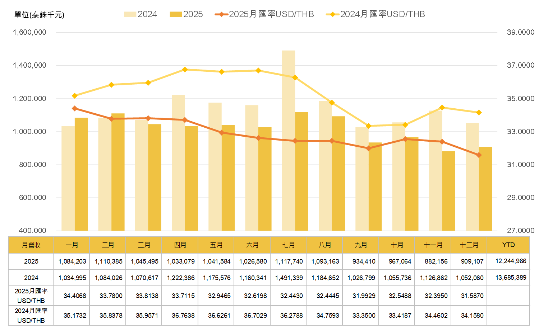This screenshot has width=539, height=326.
Task: Select the 單位(泰銖千元) unit label
Action: point(39,15)
